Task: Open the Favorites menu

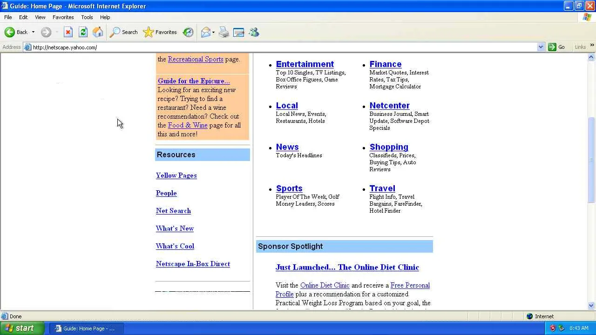Action: (63, 17)
